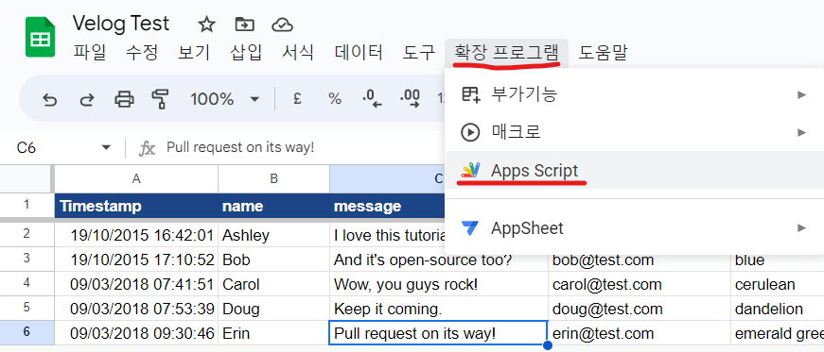Apply currency format with £ button
This screenshot has width=824, height=352.
pos(297,99)
